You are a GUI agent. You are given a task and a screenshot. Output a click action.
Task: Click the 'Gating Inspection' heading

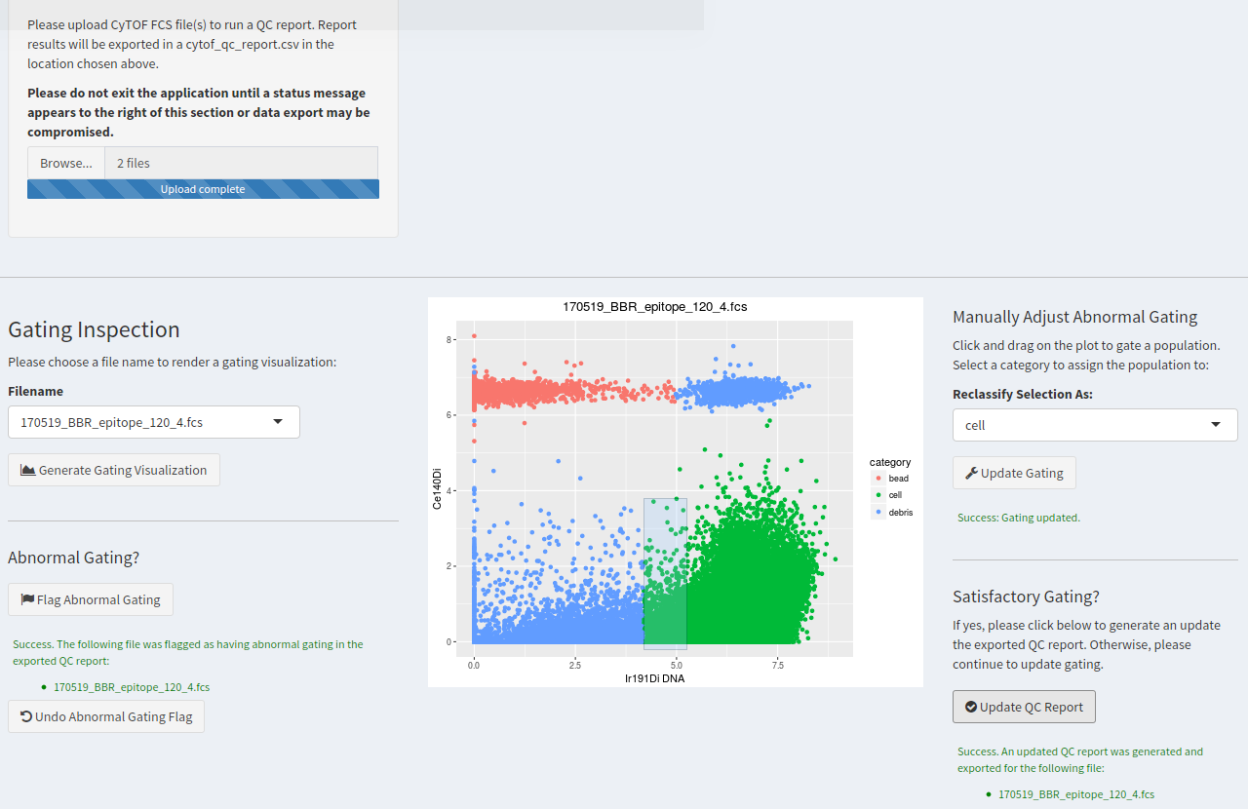tap(94, 329)
